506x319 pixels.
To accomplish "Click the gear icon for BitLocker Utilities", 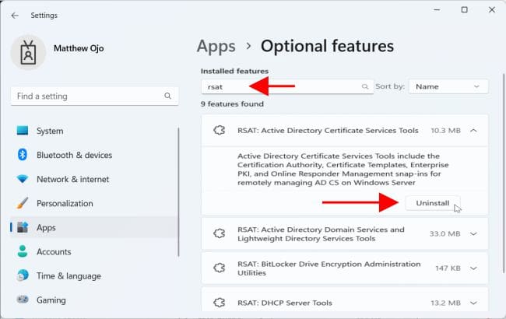I will pos(219,268).
